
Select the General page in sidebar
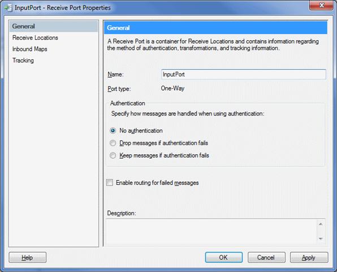point(54,26)
